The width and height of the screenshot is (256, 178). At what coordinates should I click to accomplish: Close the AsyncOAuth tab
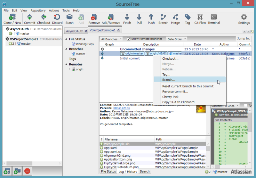pyautogui.click(x=86, y=31)
